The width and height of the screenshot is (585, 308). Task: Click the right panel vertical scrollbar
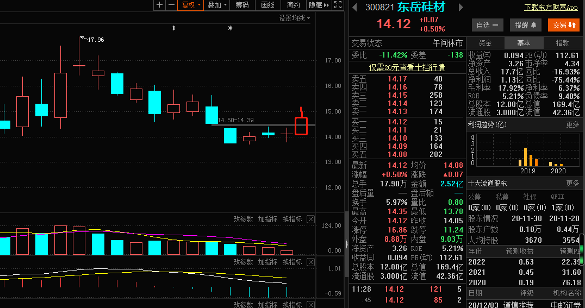583,249
